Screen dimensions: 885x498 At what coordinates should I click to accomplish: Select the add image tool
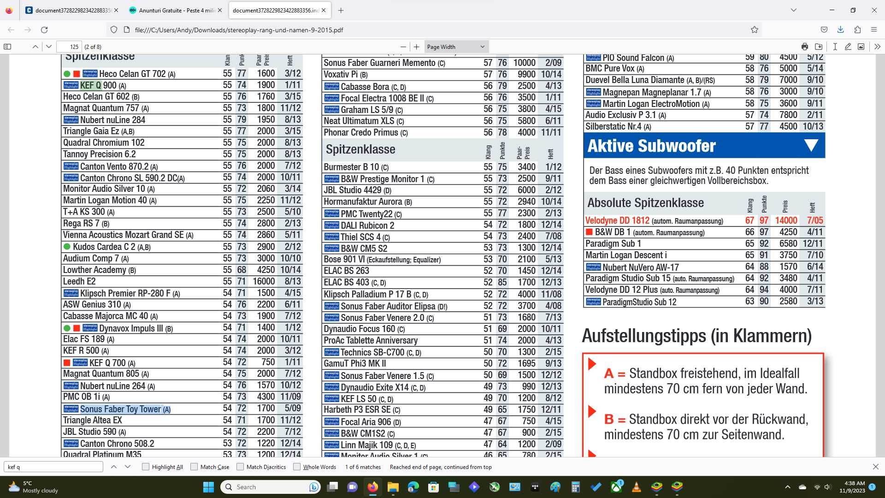pos(861,47)
